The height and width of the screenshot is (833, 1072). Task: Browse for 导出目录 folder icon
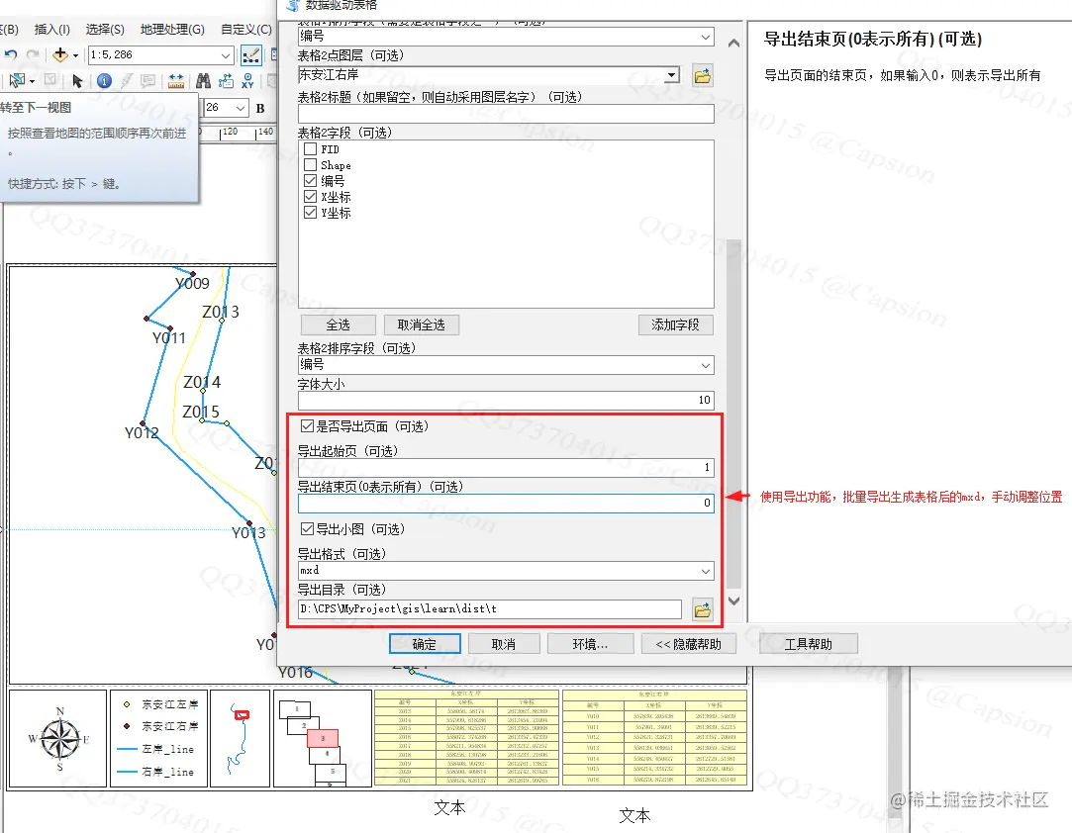pyautogui.click(x=702, y=609)
